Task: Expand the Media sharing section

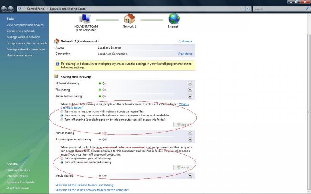Action: [x=190, y=176]
